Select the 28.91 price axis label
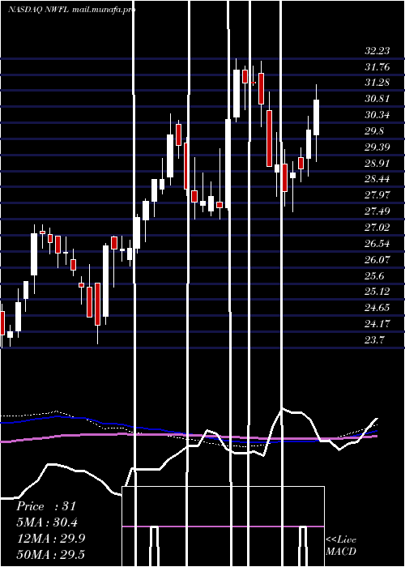Screen dimensions: 405x567 [377, 164]
